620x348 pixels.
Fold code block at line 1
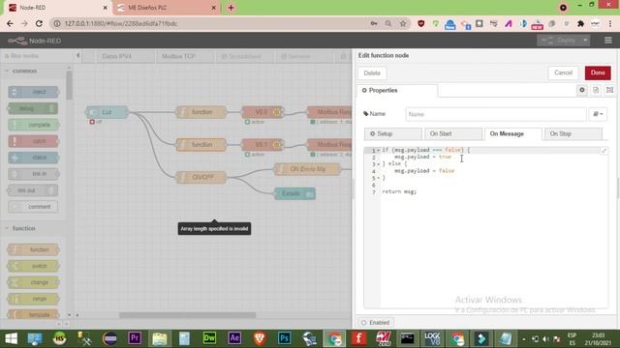(x=379, y=151)
